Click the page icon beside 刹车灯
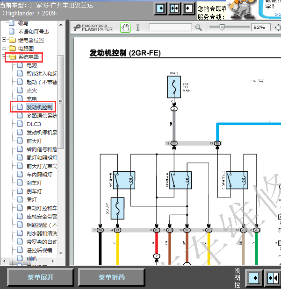The height and width of the screenshot is (289, 281). pyautogui.click(x=20, y=183)
